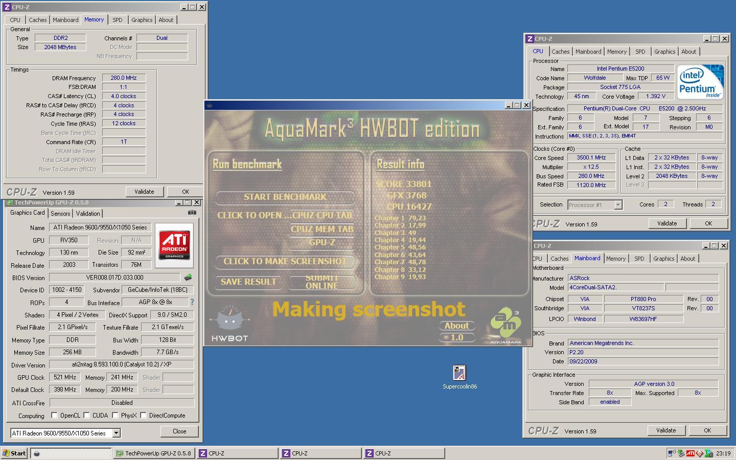The image size is (736, 460).
Task: Click the ATI Radeon Graphics logo in GPU-Z
Action: point(174,245)
